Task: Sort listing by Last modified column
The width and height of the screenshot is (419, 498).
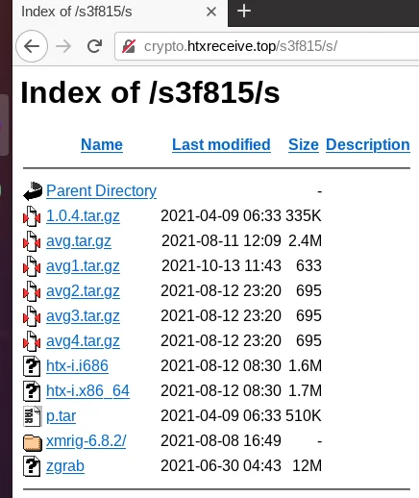Action: 221,144
